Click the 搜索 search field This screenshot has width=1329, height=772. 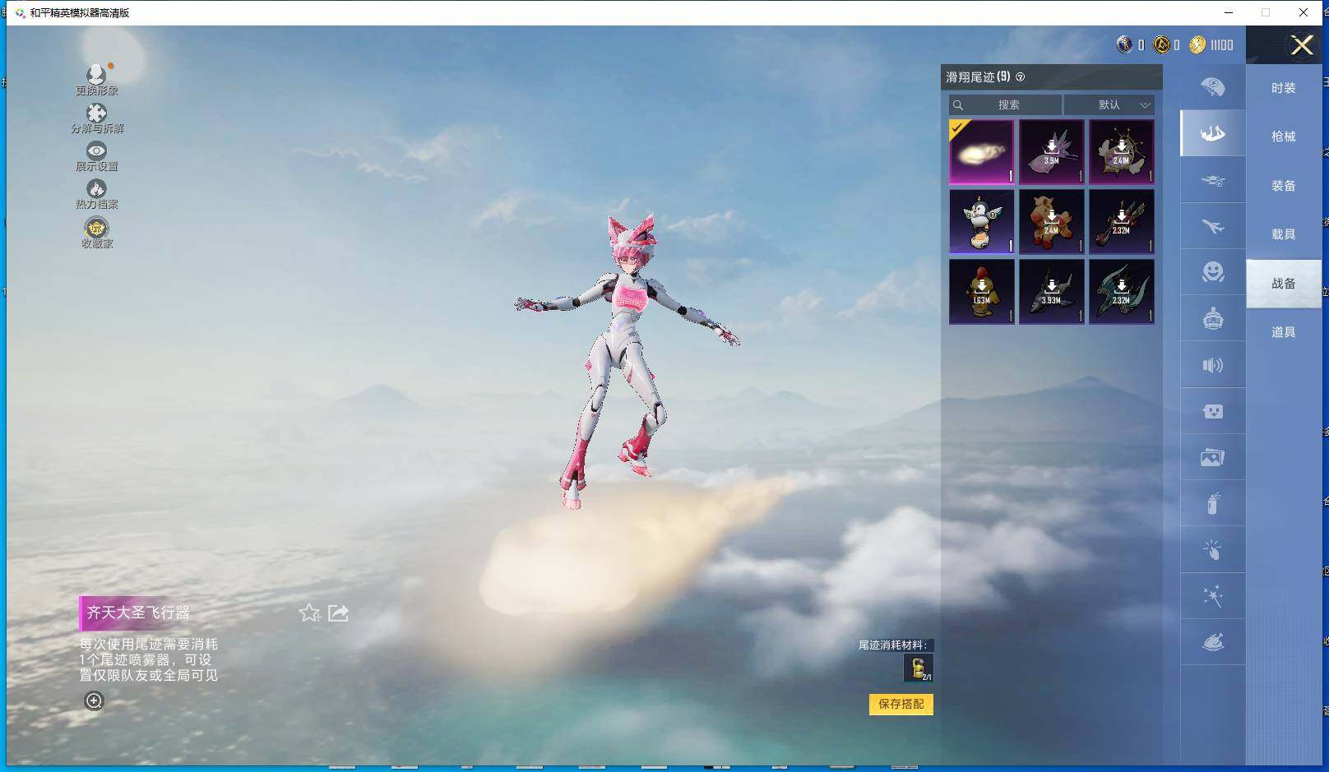point(1004,104)
